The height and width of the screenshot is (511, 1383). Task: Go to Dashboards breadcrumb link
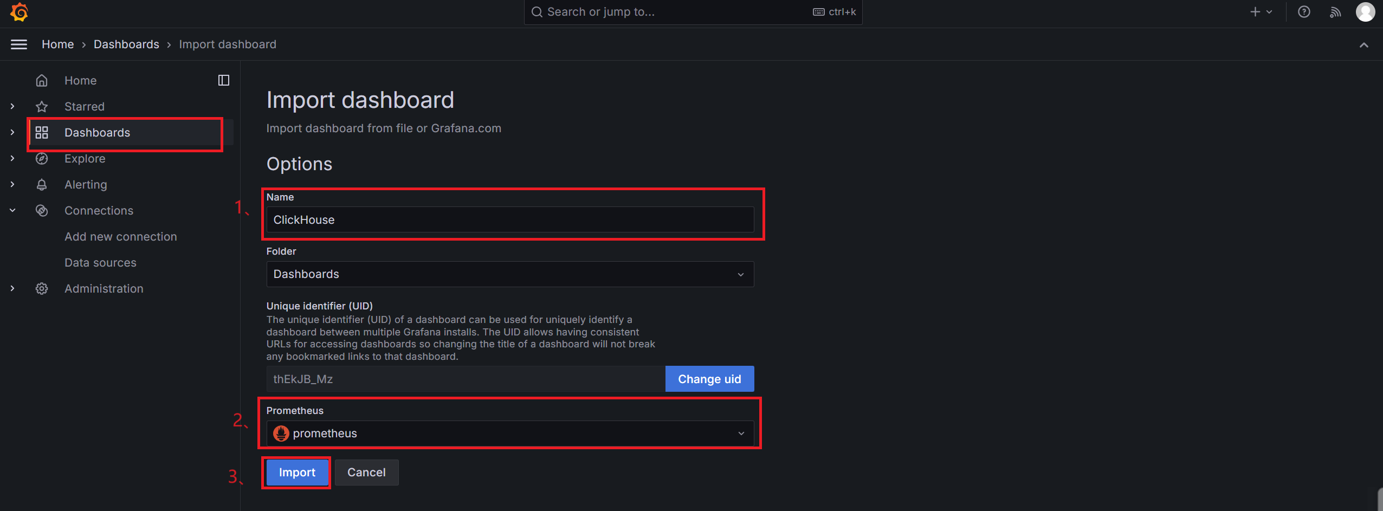point(126,44)
